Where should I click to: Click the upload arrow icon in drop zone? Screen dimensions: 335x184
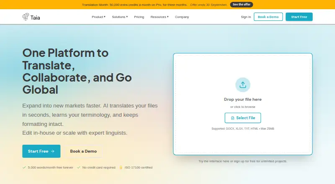click(243, 85)
